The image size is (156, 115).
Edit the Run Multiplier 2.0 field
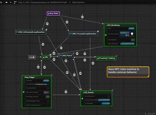(133, 40)
